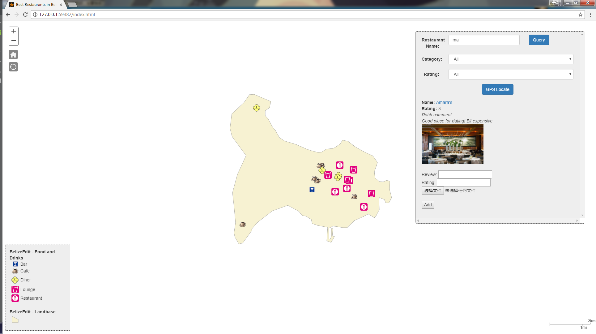Click the Cafe marker at the southwest corner
Image resolution: width=596 pixels, height=334 pixels.
[243, 224]
